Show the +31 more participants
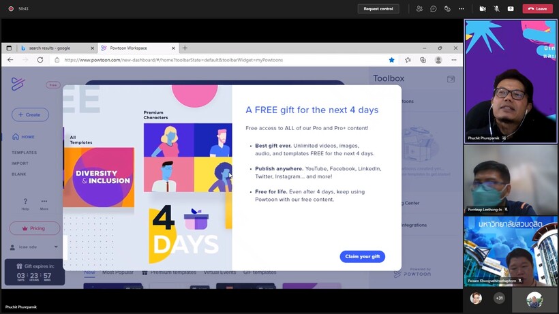Image resolution: width=559 pixels, height=314 pixels. (499, 298)
